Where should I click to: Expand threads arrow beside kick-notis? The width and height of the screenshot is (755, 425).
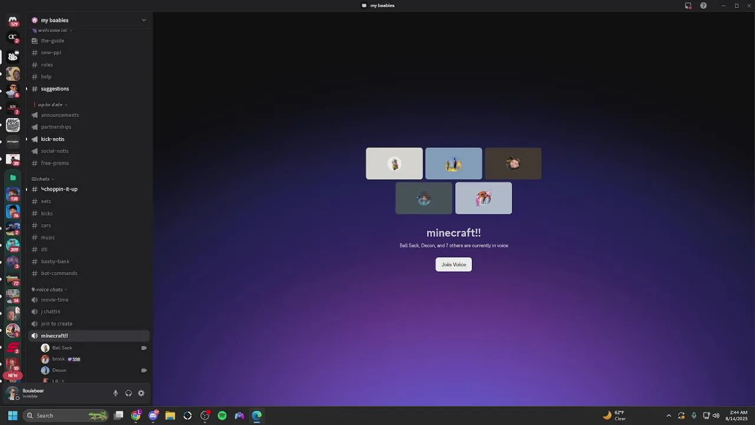(x=26, y=139)
